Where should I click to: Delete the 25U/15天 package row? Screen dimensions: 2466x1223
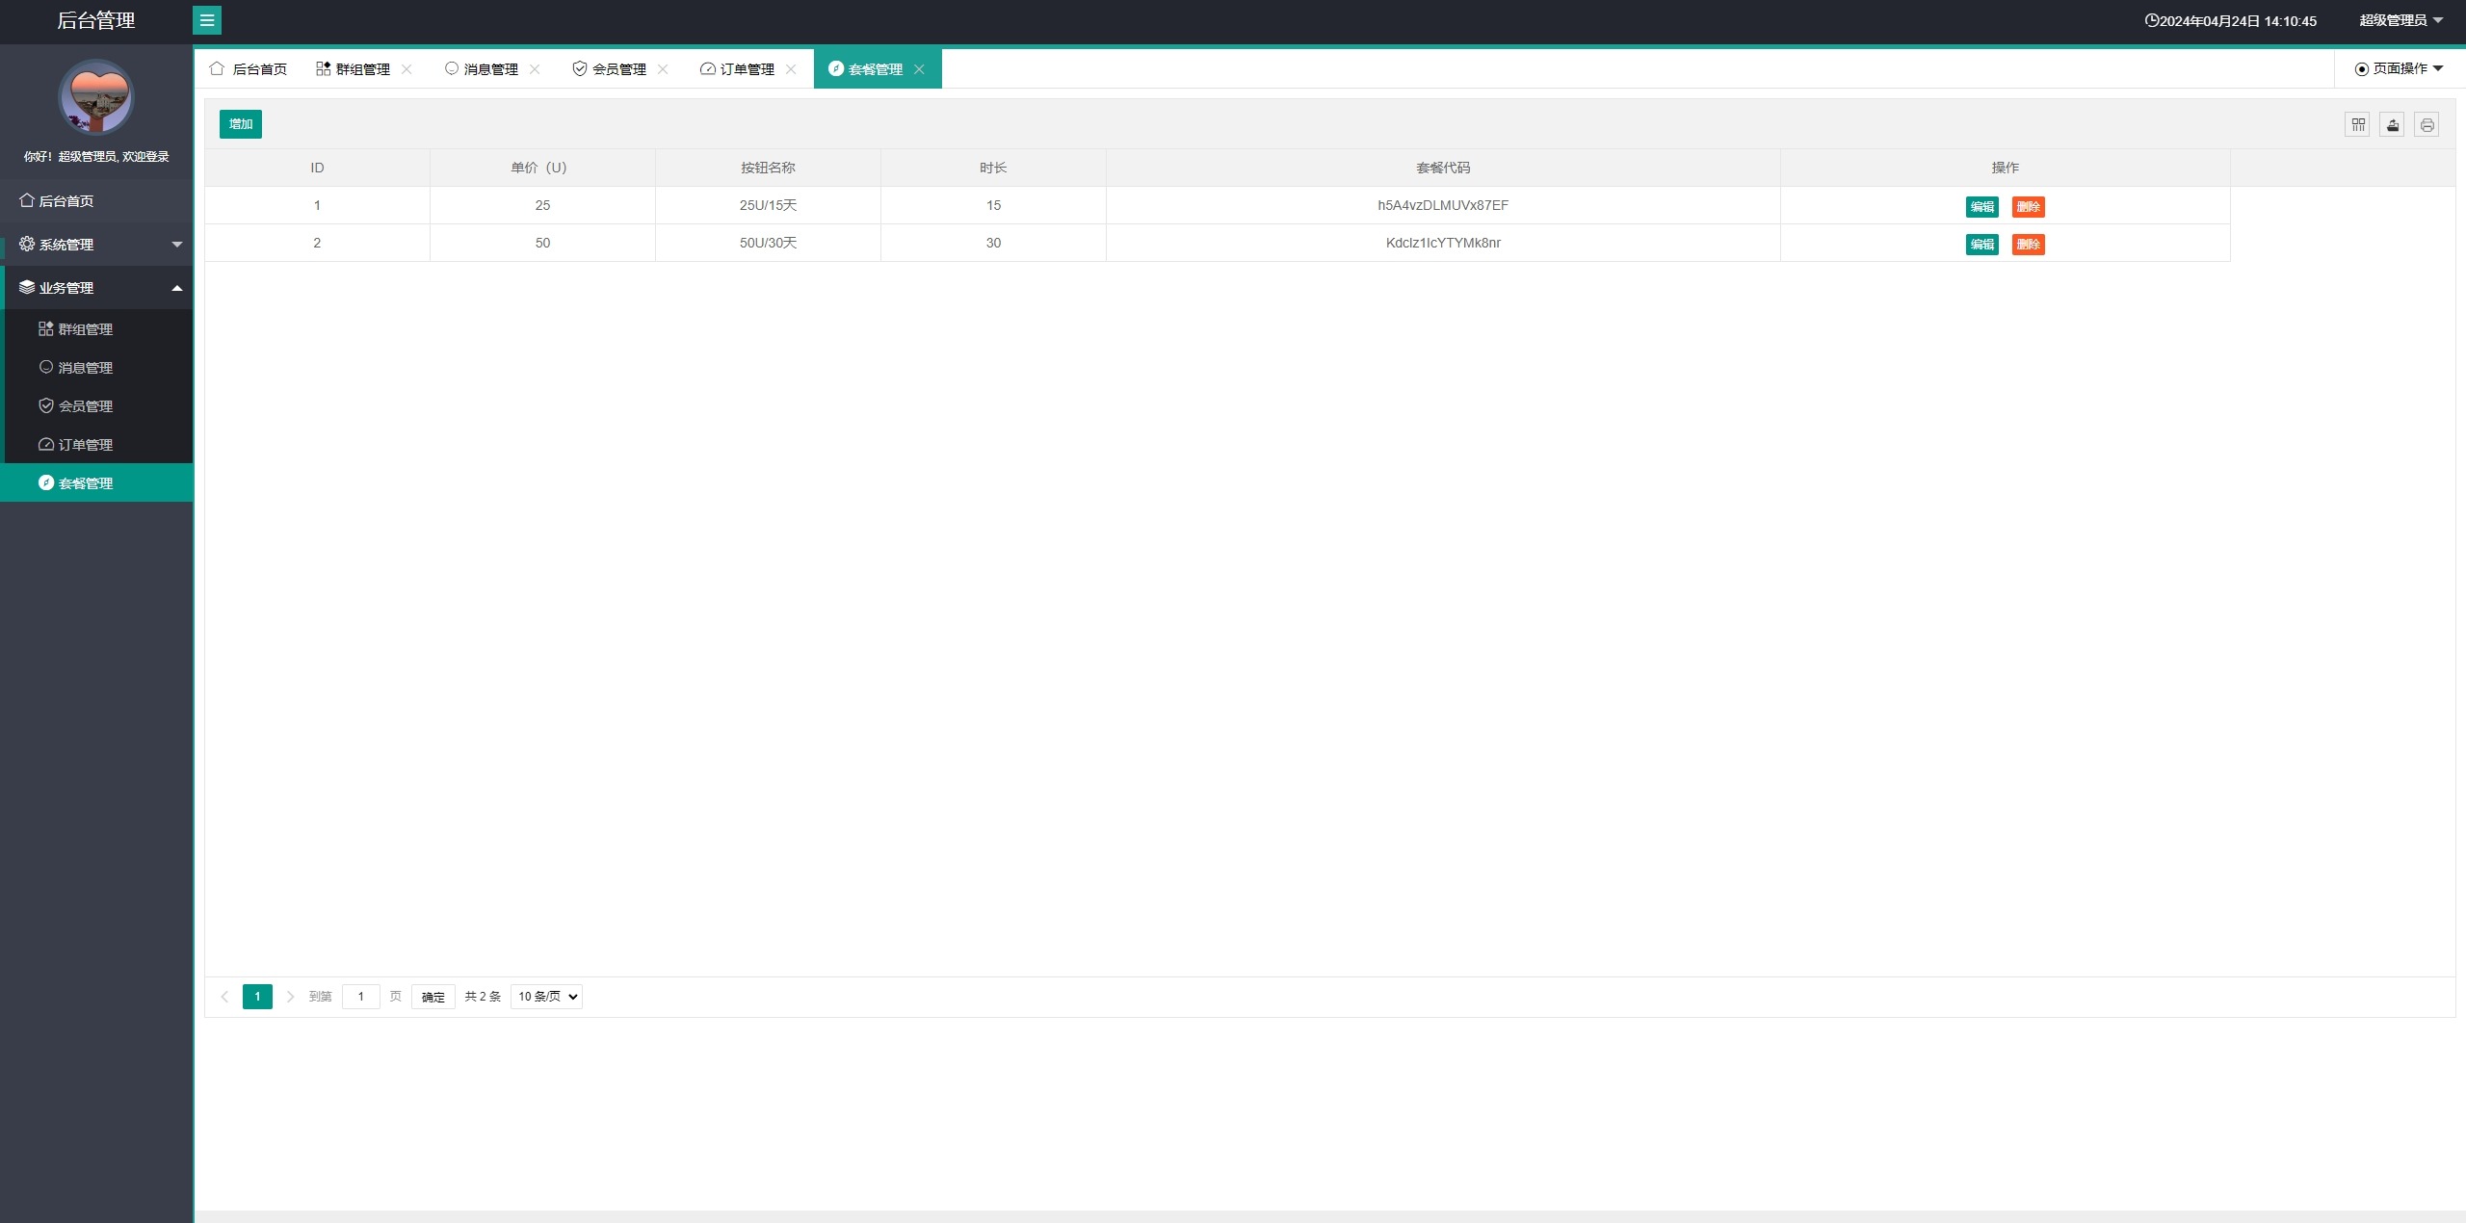click(x=2028, y=207)
